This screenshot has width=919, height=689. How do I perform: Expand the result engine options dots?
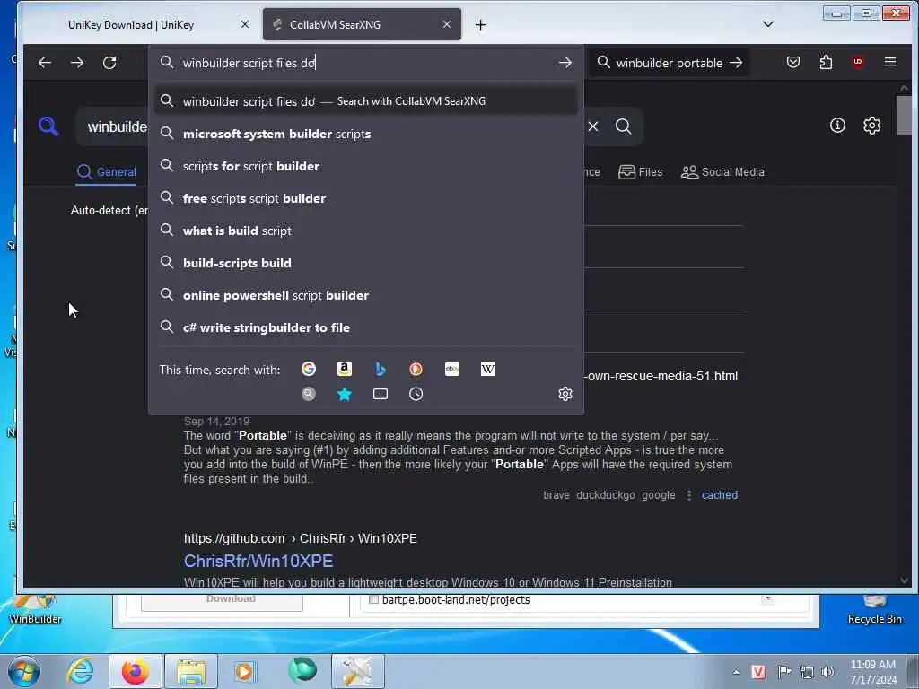(688, 495)
